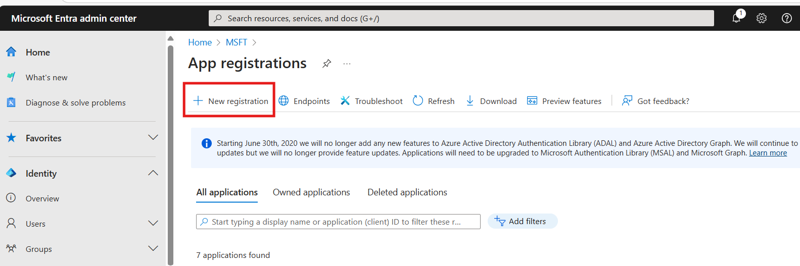The image size is (800, 266).
Task: Expand the Groups menu chevron
Action: click(153, 248)
